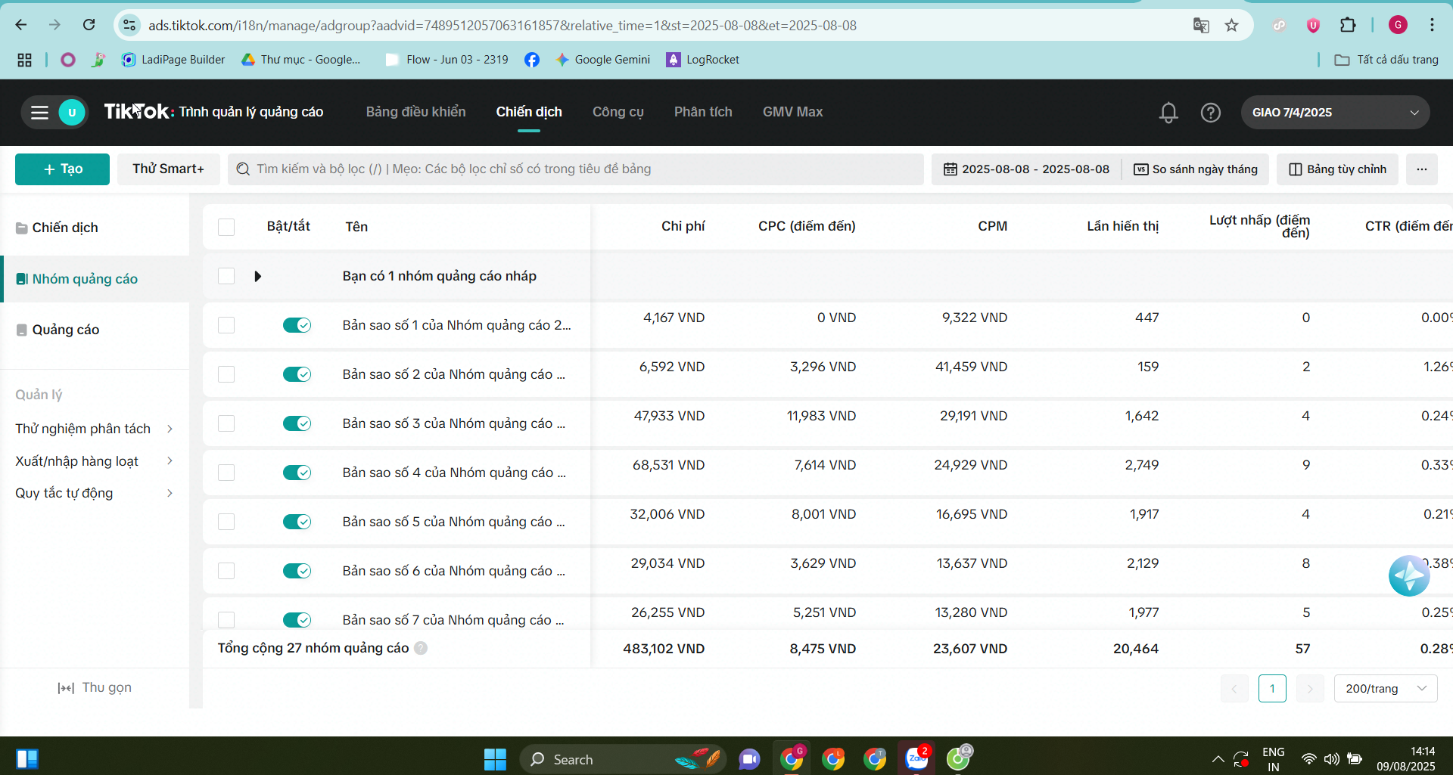The image size is (1453, 775).
Task: Go back with browser back arrow
Action: 21,25
